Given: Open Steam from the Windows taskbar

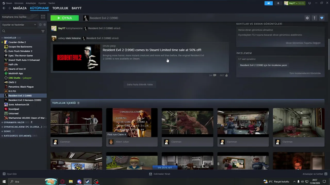Looking at the screenshot, I should tap(87, 182).
